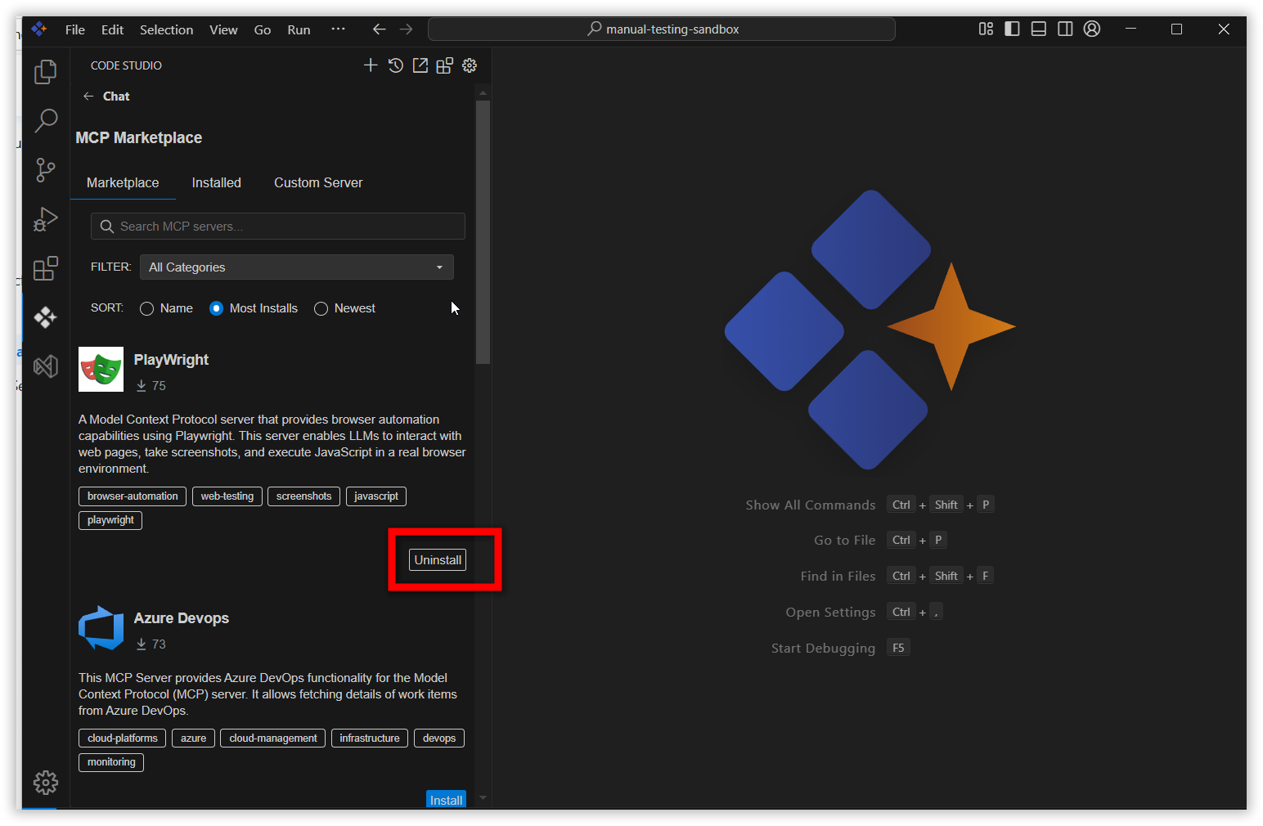This screenshot has height=826, width=1263.
Task: Click the manual-testing-sandbox command center
Action: coord(662,29)
